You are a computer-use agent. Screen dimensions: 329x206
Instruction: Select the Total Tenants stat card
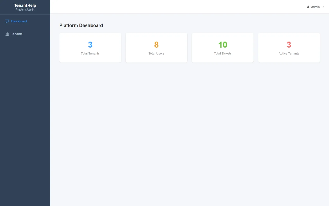pyautogui.click(x=90, y=48)
